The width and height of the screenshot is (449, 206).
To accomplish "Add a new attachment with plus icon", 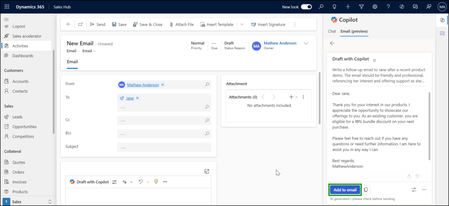I will tap(291, 97).
